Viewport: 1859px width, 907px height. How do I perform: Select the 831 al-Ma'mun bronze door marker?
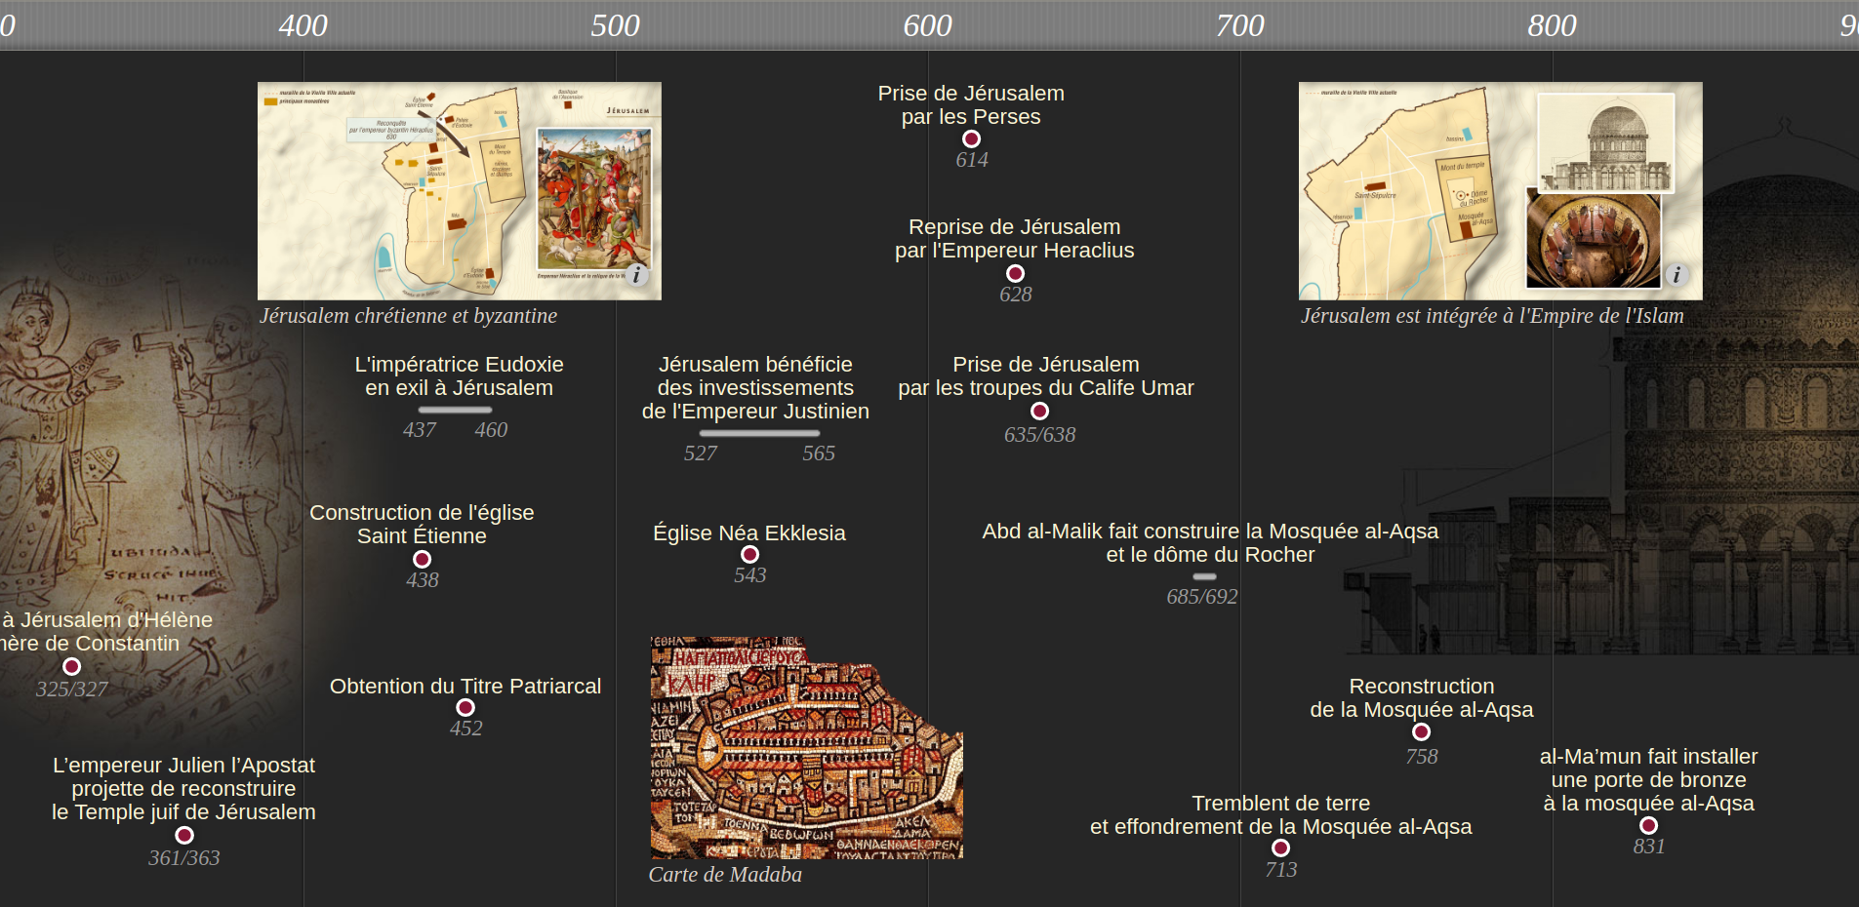click(x=1649, y=826)
